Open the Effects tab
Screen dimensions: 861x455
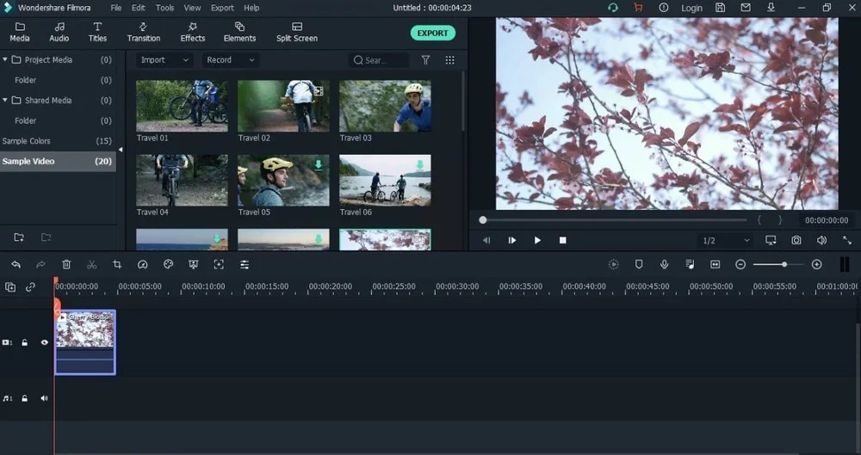pos(193,33)
